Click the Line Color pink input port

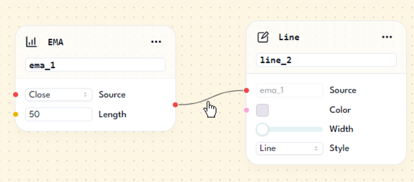[x=246, y=110]
